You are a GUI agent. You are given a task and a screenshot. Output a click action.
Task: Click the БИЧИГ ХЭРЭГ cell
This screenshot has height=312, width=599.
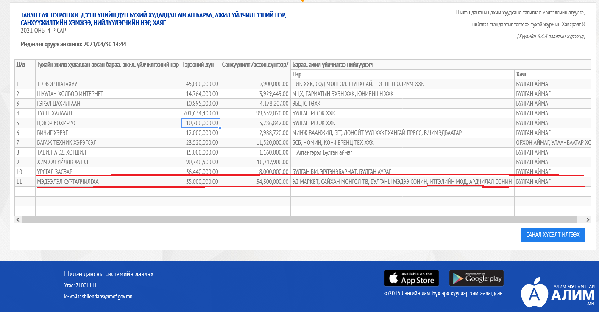tap(109, 133)
